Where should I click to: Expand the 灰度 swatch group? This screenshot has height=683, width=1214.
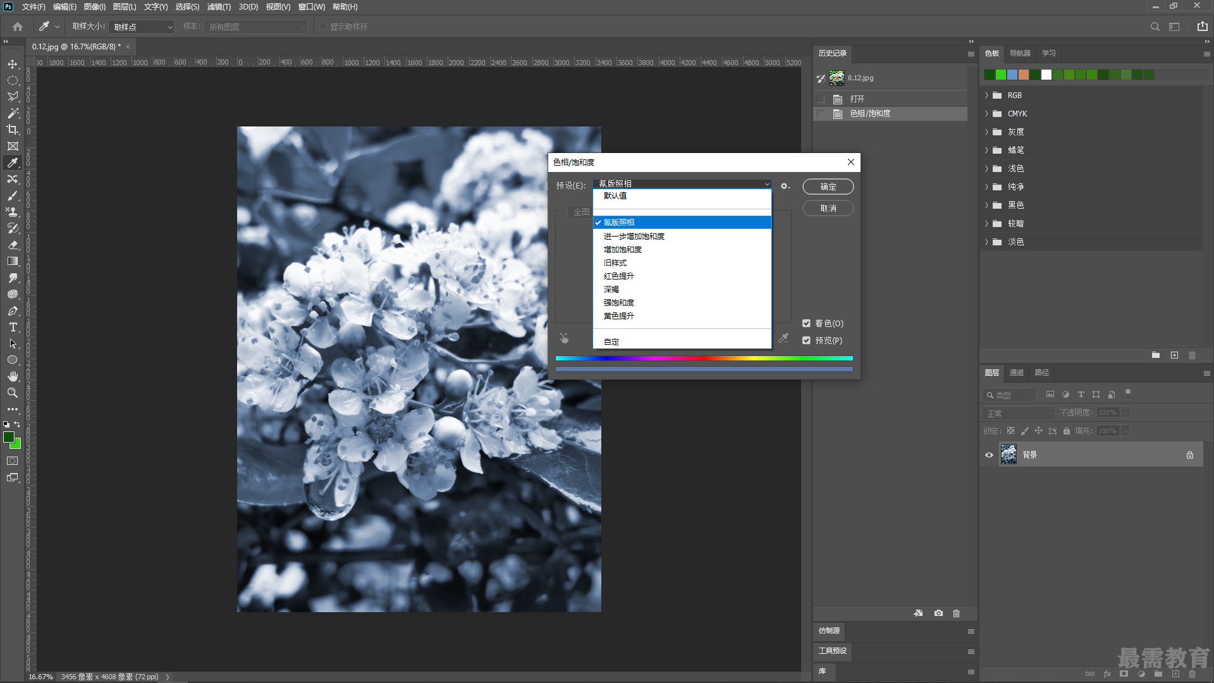(x=986, y=132)
